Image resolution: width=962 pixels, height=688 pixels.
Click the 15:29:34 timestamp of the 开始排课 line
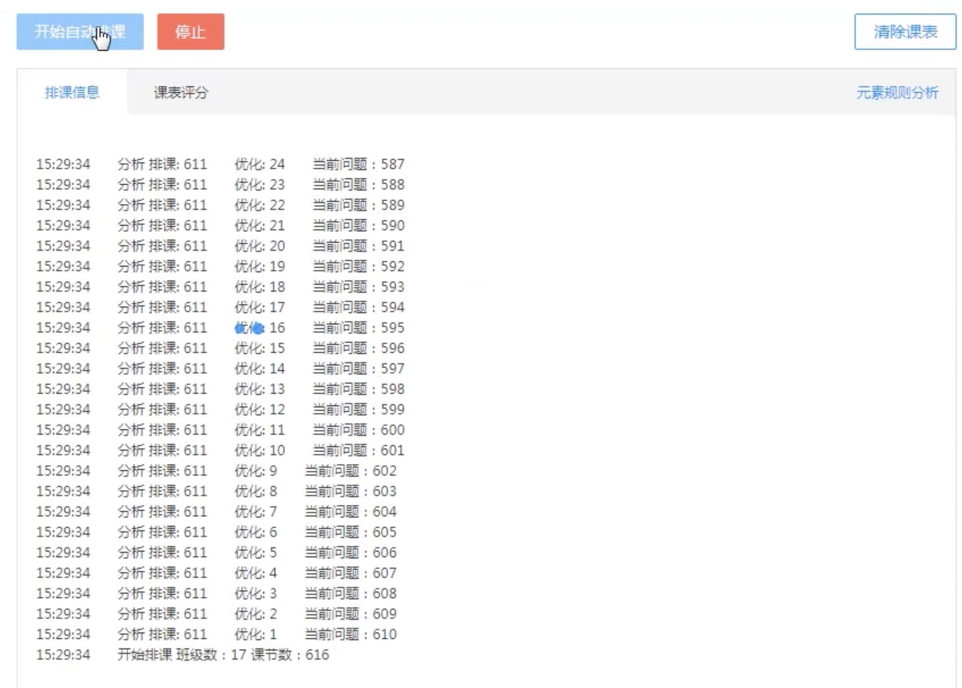(63, 654)
